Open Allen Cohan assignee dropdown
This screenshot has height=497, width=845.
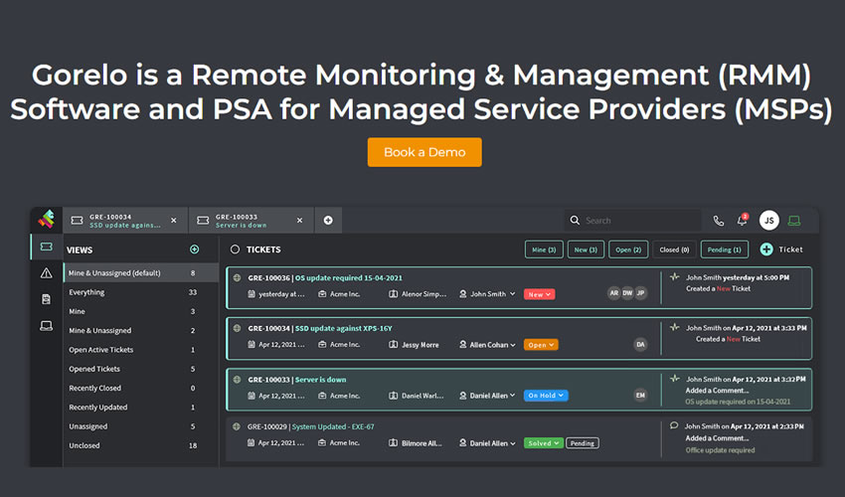(488, 345)
